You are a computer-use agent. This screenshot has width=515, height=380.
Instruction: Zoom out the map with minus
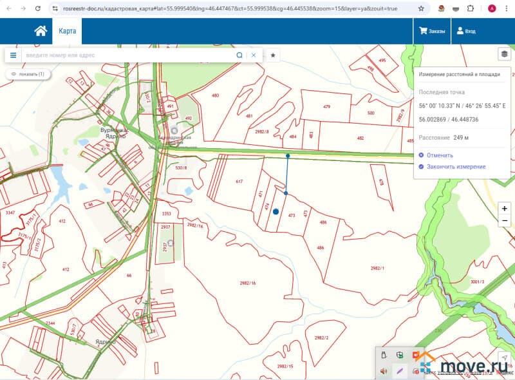[x=505, y=221]
